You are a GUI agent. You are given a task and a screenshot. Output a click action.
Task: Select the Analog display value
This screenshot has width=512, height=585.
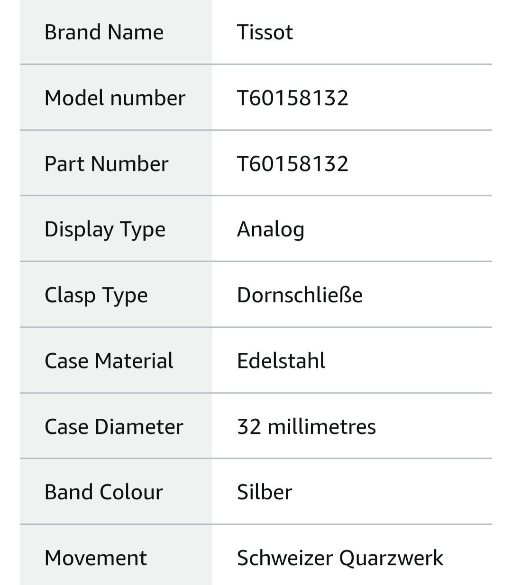point(270,230)
